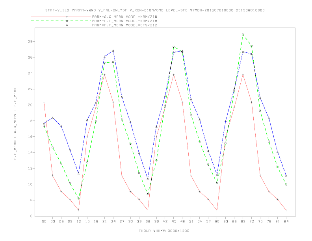Click x-axis tick label 72
Screen dimensions: 312x241
[x=252, y=221]
